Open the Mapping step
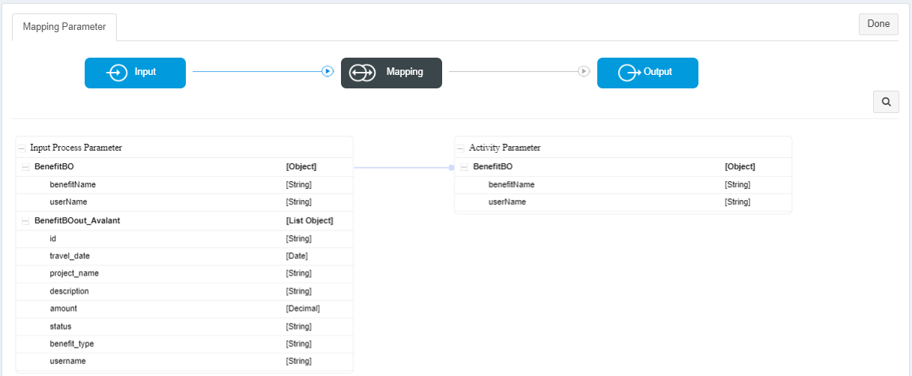912x376 pixels. pos(391,73)
